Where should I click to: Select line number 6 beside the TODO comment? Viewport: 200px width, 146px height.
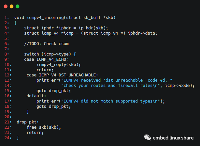(x=7, y=44)
